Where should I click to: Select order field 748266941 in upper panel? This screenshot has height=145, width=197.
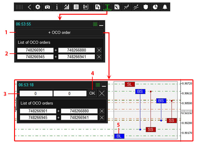tap(76, 57)
